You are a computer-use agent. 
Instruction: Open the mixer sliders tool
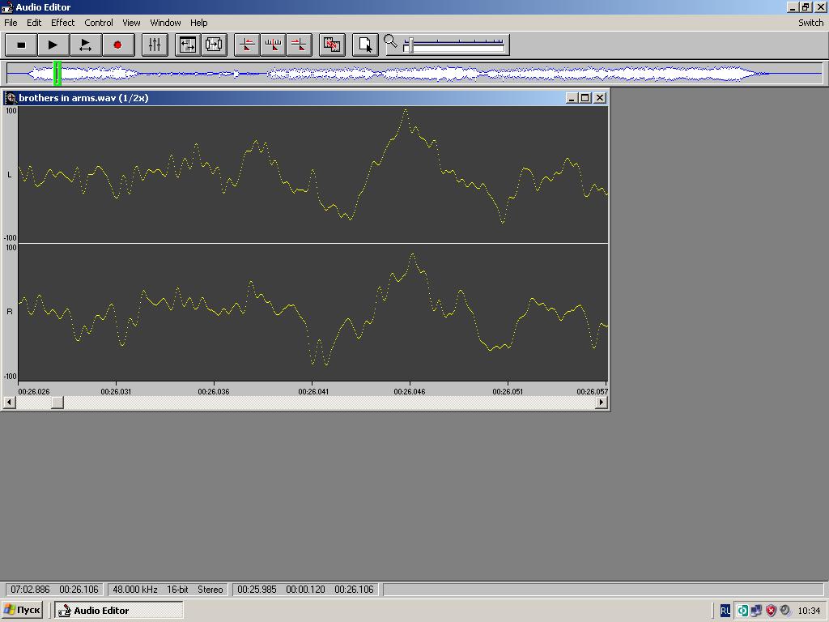(155, 45)
